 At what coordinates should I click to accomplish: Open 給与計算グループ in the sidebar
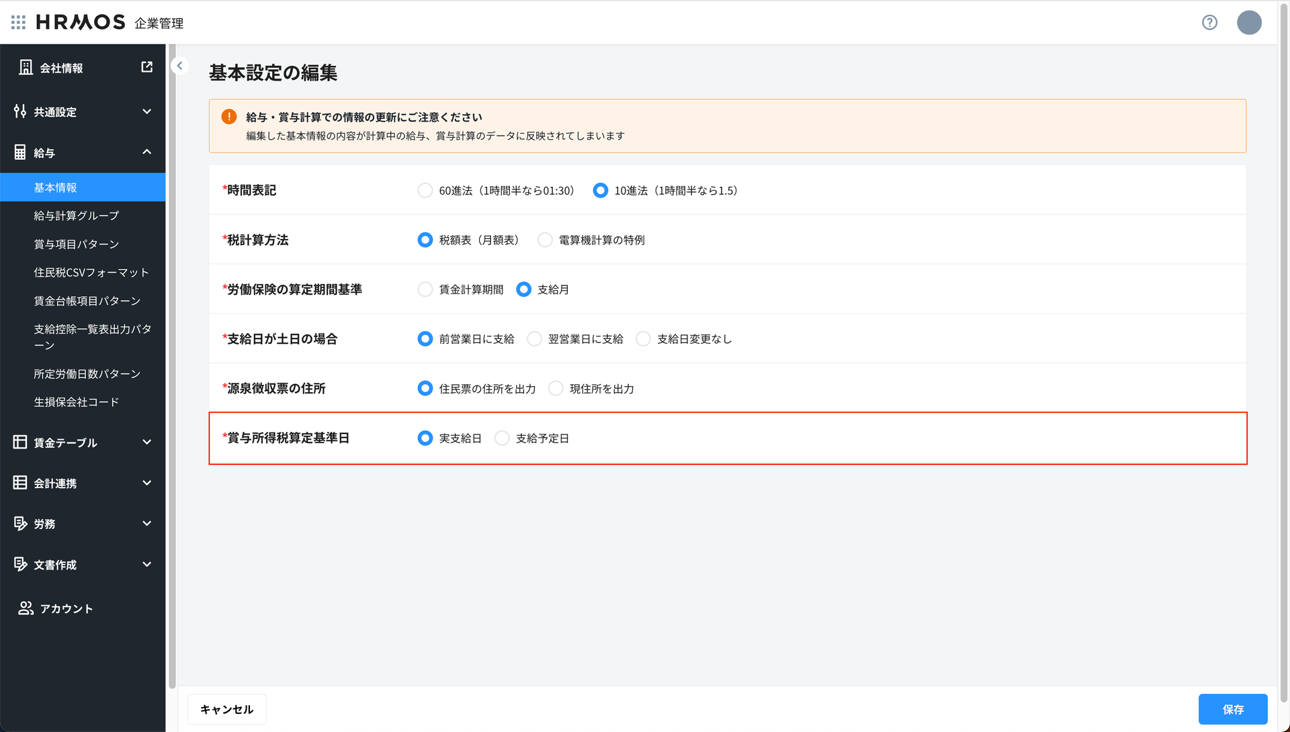tap(76, 216)
